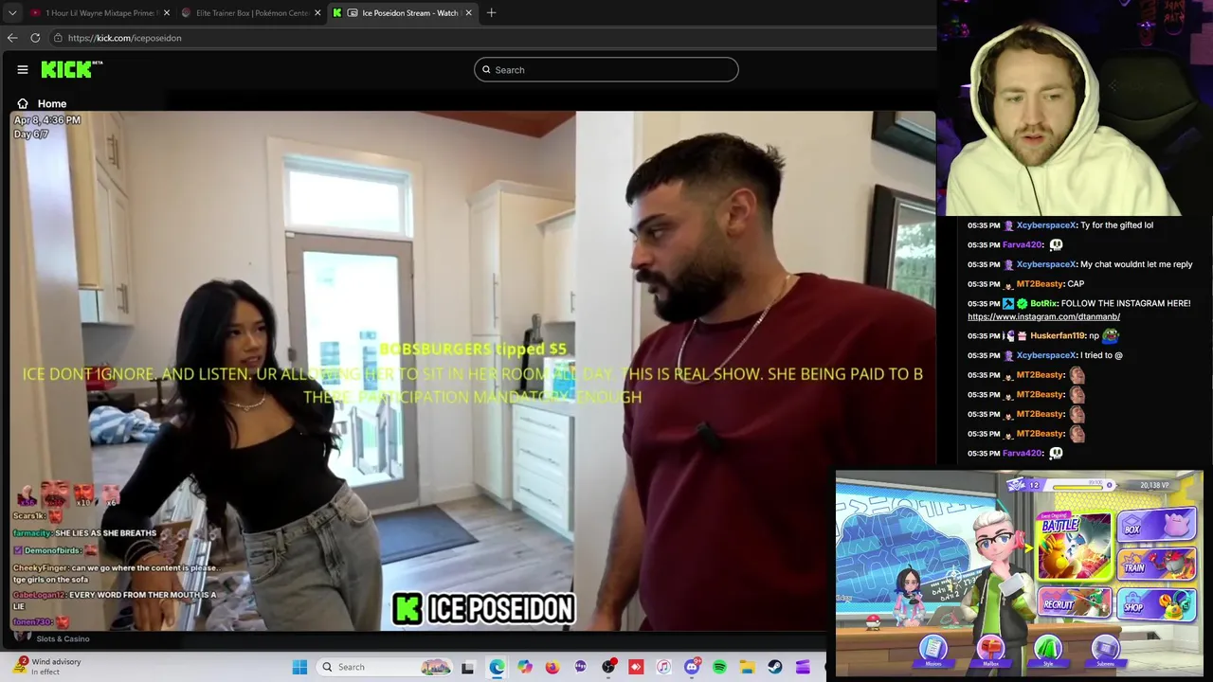Open the tab list dropdown arrow

[12, 13]
